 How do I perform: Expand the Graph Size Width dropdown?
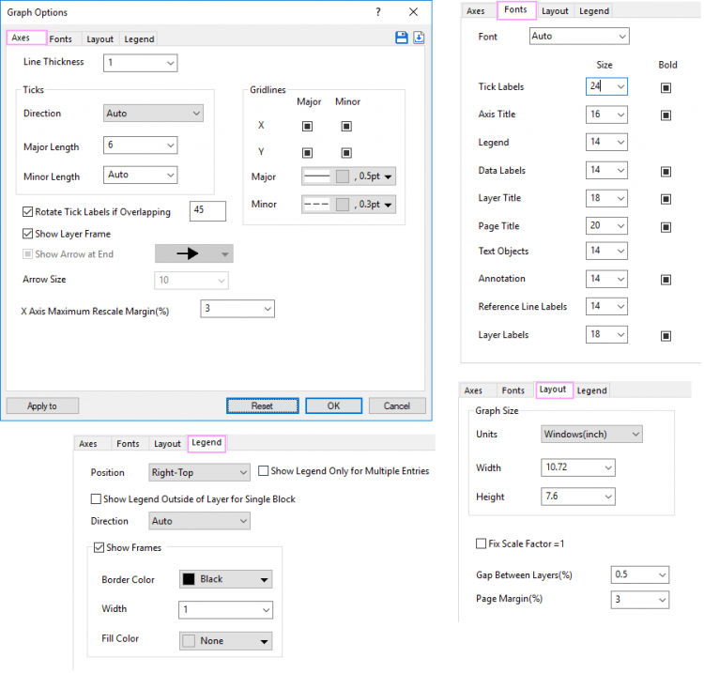point(578,467)
